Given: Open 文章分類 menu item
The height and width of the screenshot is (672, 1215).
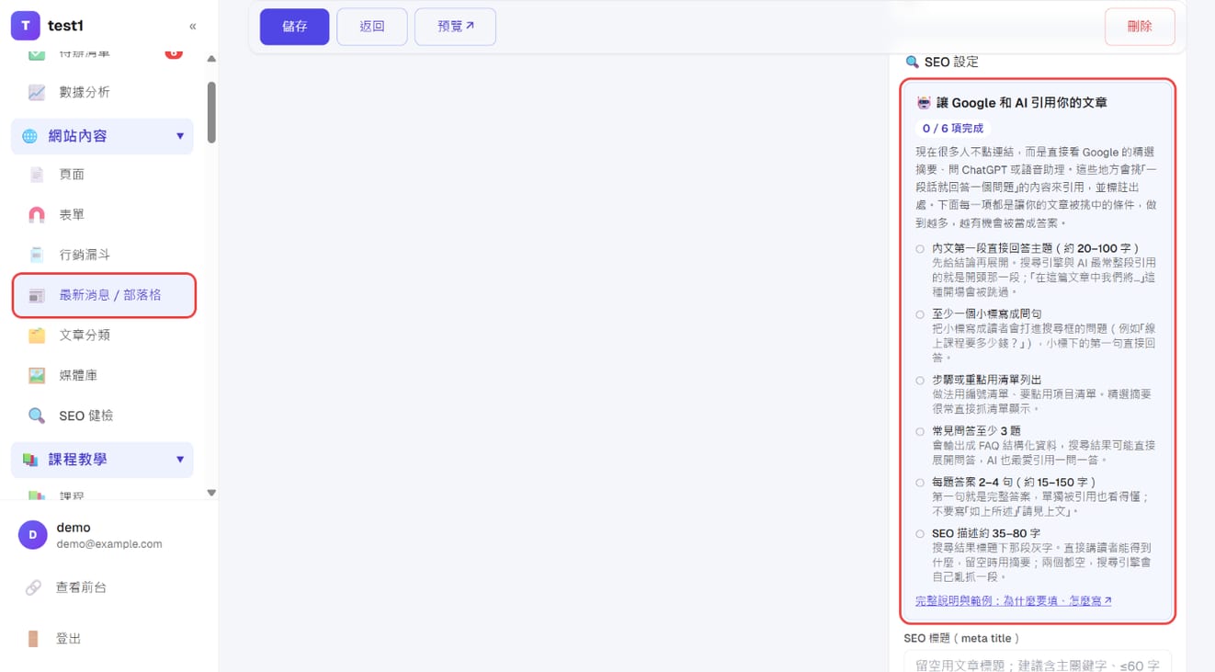Looking at the screenshot, I should pyautogui.click(x=103, y=336).
